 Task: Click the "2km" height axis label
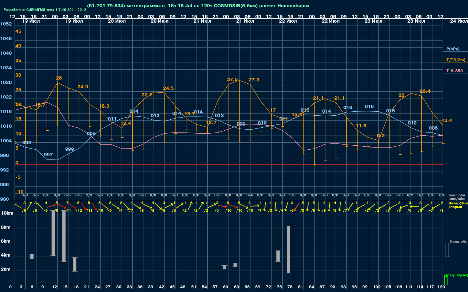point(5,270)
